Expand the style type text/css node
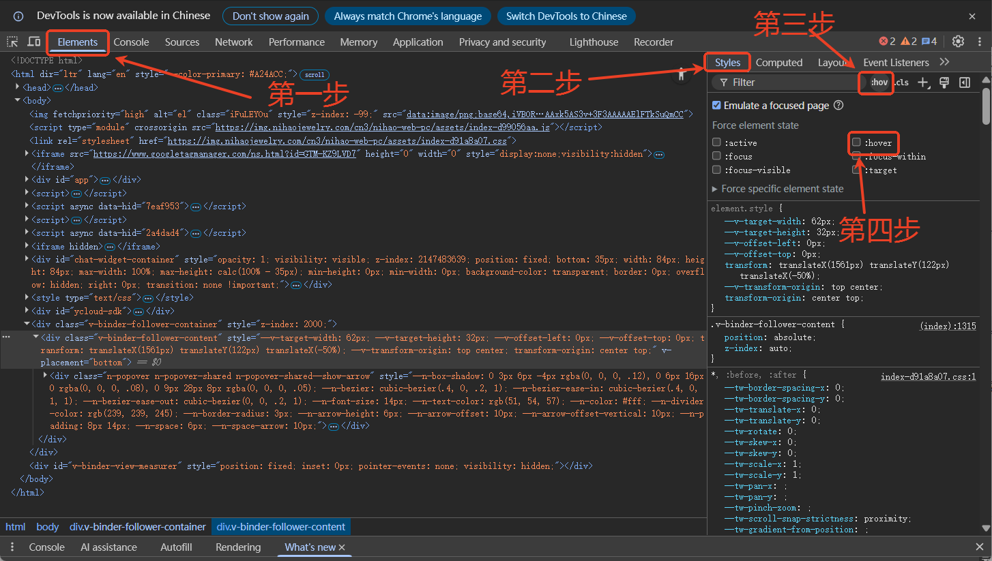This screenshot has width=992, height=561. pyautogui.click(x=27, y=298)
